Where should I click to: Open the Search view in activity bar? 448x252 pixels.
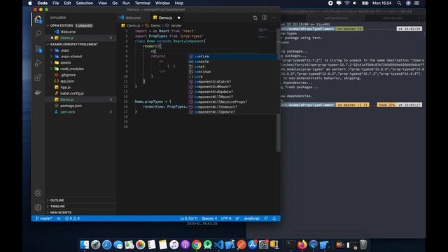38,34
